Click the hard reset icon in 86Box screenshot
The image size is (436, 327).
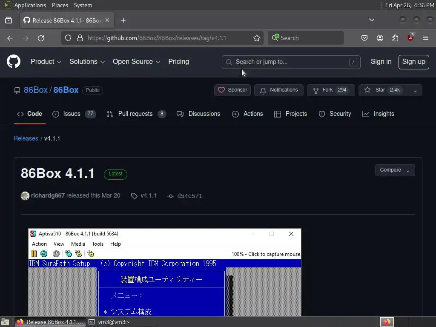coord(44,254)
